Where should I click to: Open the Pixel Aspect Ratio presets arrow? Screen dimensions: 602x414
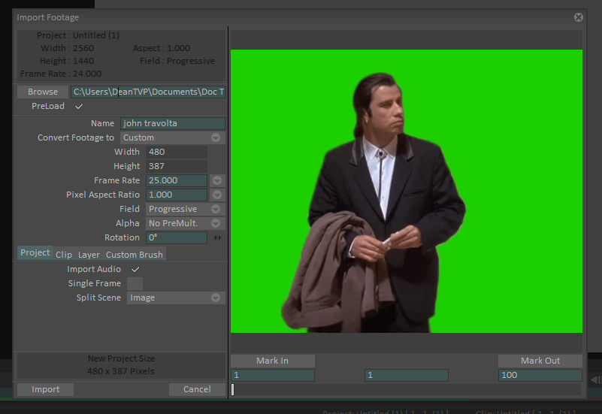(x=217, y=195)
